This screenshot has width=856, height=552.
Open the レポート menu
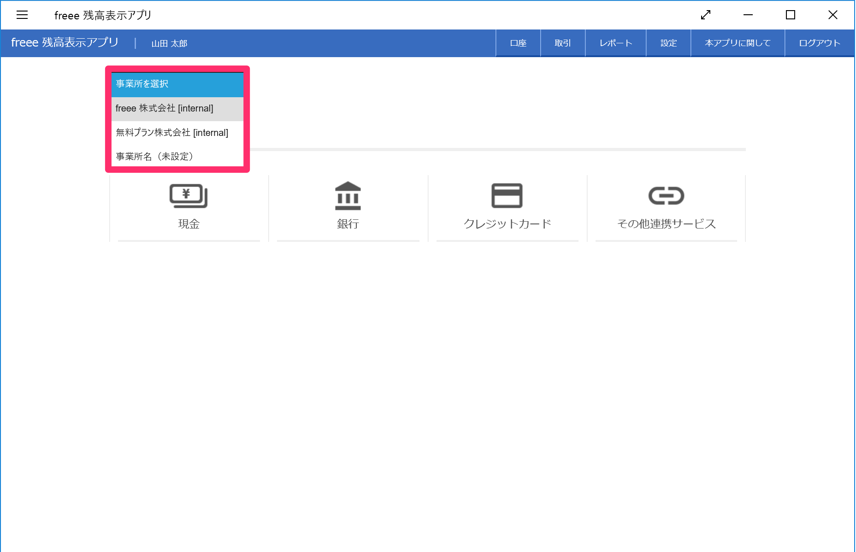pyautogui.click(x=616, y=43)
